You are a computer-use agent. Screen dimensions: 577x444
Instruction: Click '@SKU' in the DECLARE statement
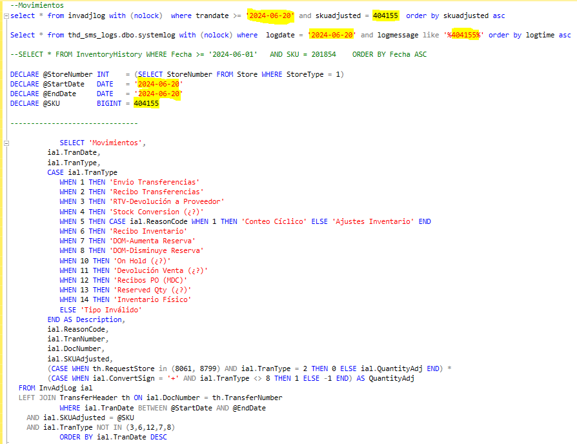coord(52,103)
